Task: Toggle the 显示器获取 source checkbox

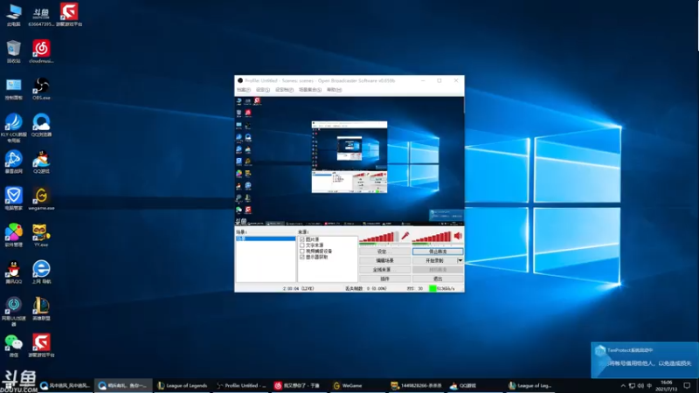Action: 302,257
